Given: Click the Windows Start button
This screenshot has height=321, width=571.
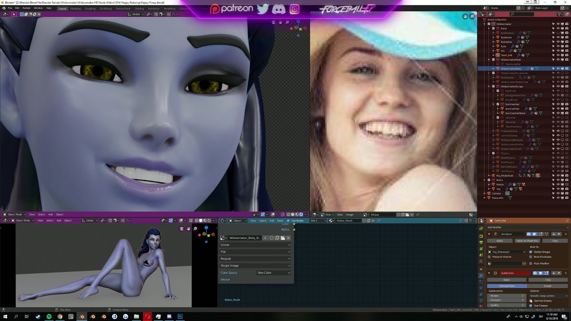Looking at the screenshot, I should tap(5, 316).
